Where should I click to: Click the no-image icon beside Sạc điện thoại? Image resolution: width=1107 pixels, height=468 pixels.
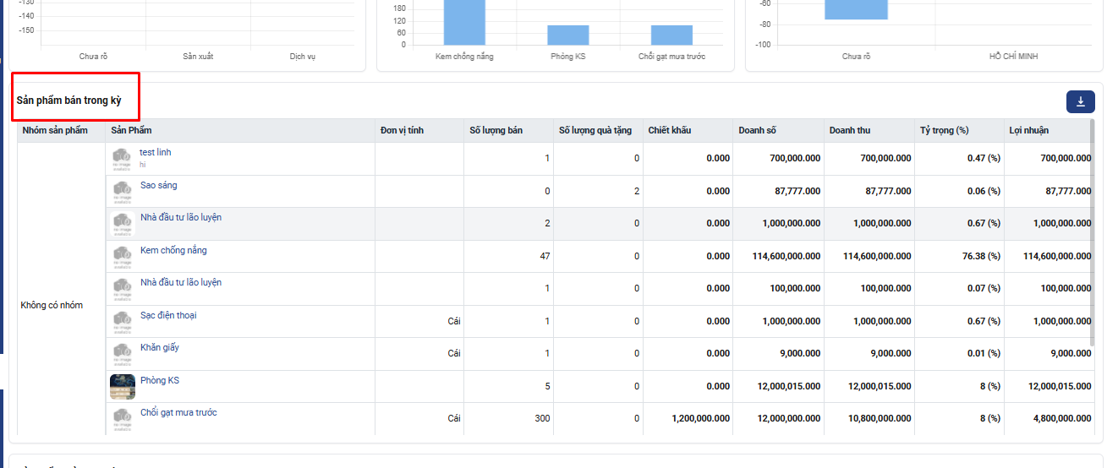pos(123,321)
